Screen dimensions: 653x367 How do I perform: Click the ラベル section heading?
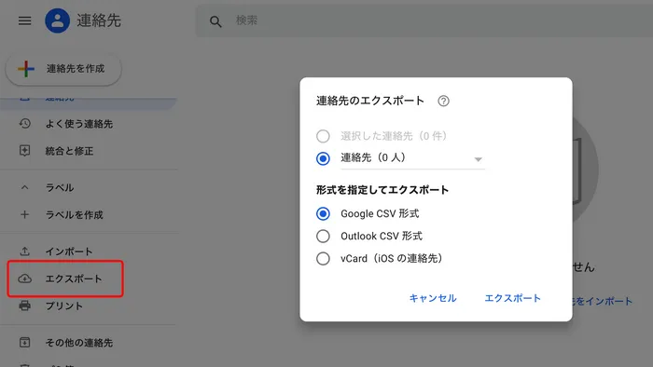(60, 187)
